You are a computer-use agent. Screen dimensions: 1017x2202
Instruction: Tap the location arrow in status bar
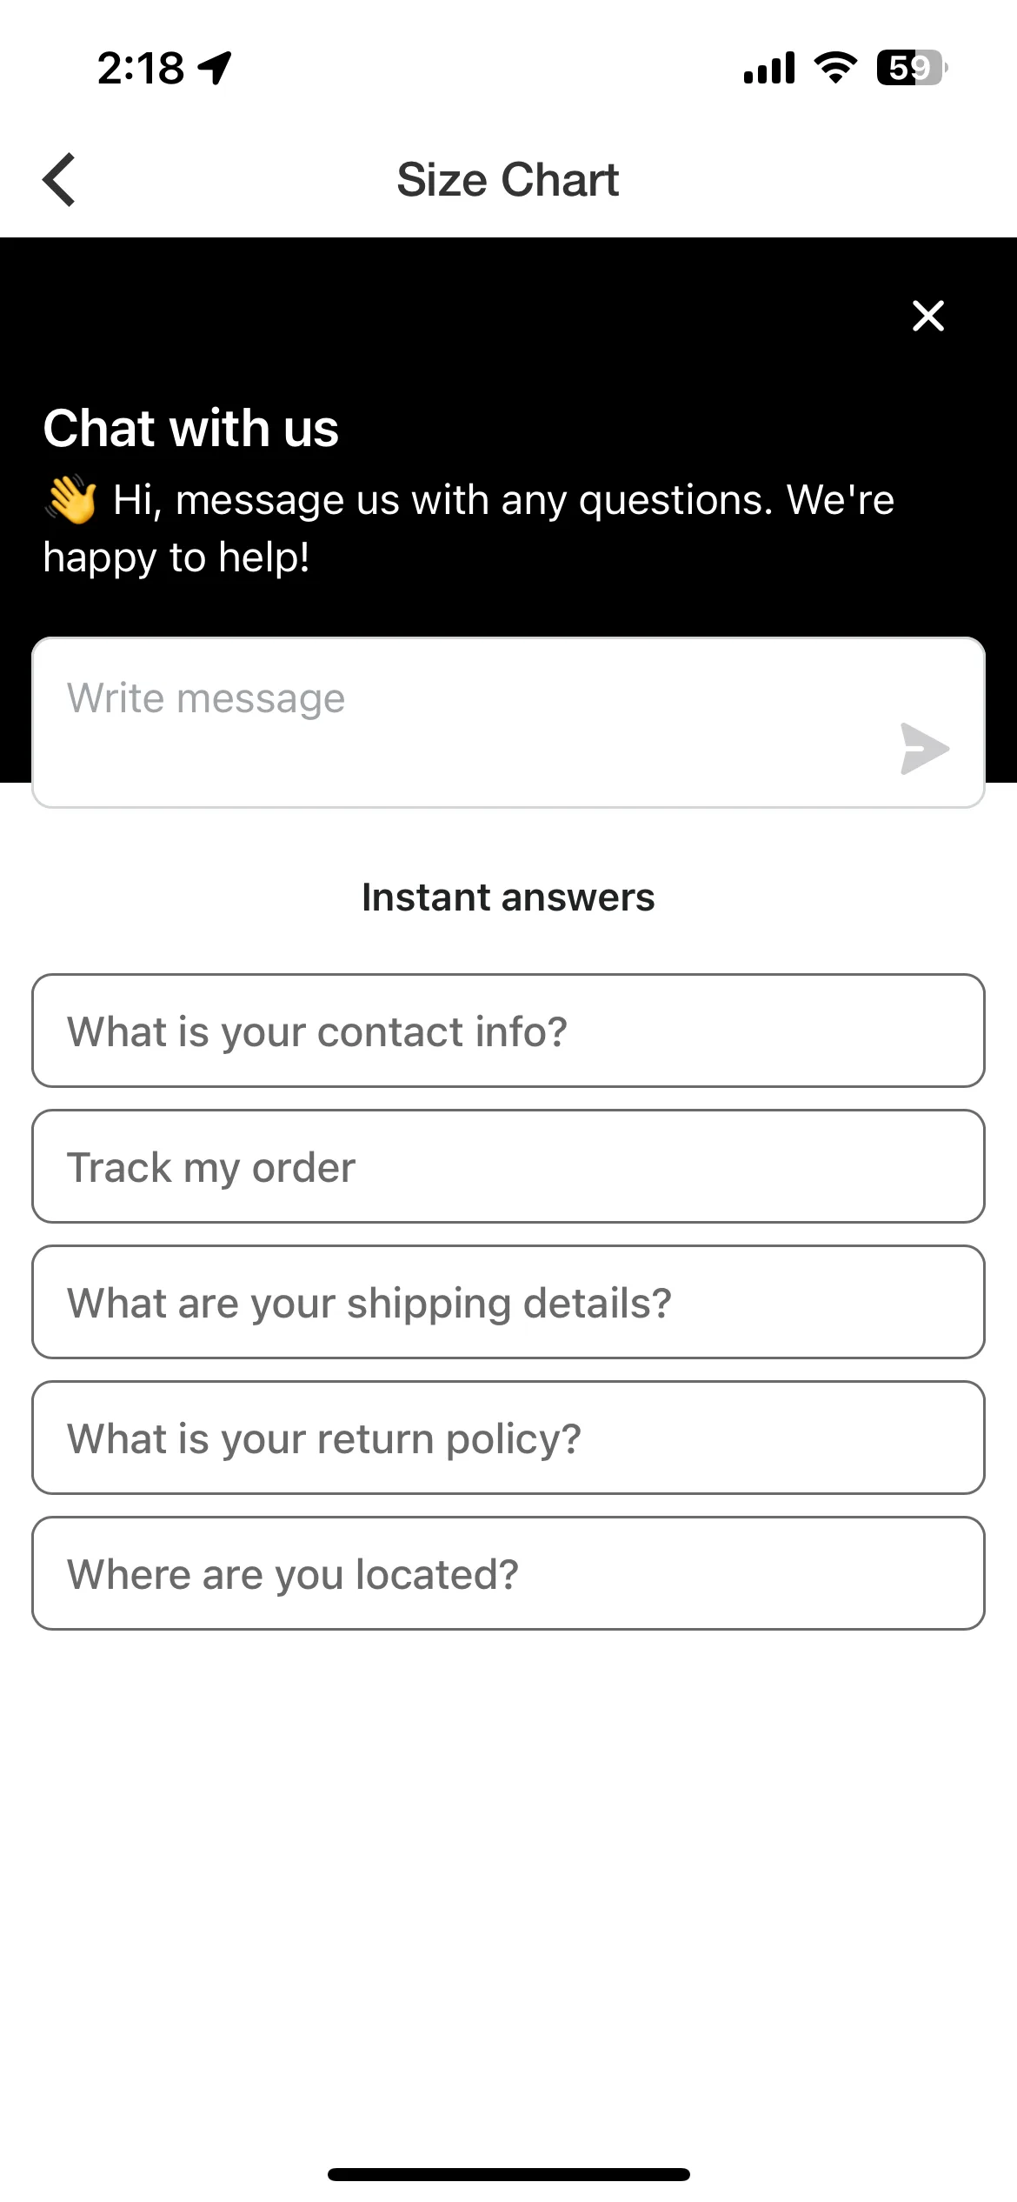click(x=215, y=68)
